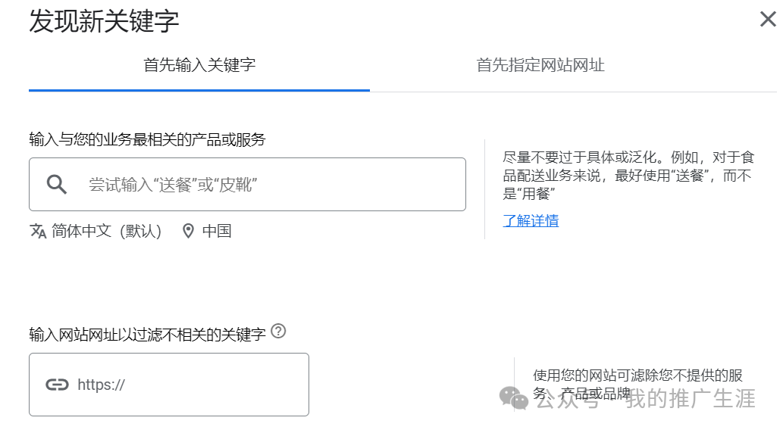Edit the 中国 location target

coord(217,231)
